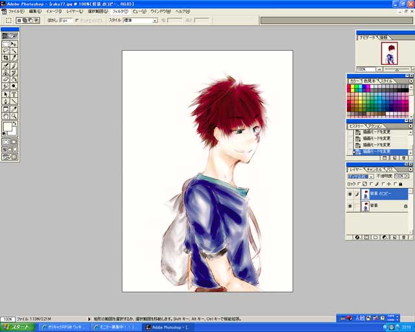The image size is (415, 332).
Task: Click the Adobe Online image atop toolbox
Action: click(x=10, y=36)
